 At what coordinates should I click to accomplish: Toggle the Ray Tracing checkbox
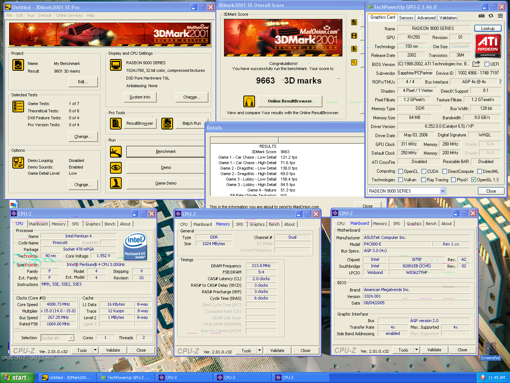point(423,180)
